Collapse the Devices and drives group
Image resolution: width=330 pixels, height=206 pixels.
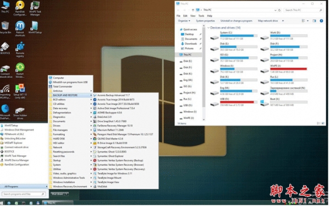click(209, 28)
